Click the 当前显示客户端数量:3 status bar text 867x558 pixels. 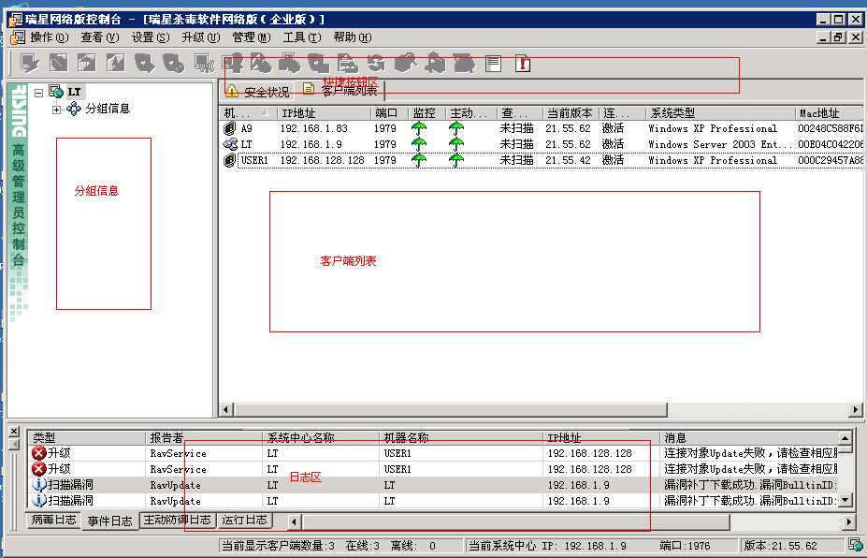tap(278, 546)
